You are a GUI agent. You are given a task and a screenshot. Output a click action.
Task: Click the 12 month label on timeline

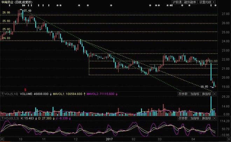tap(76, 139)
